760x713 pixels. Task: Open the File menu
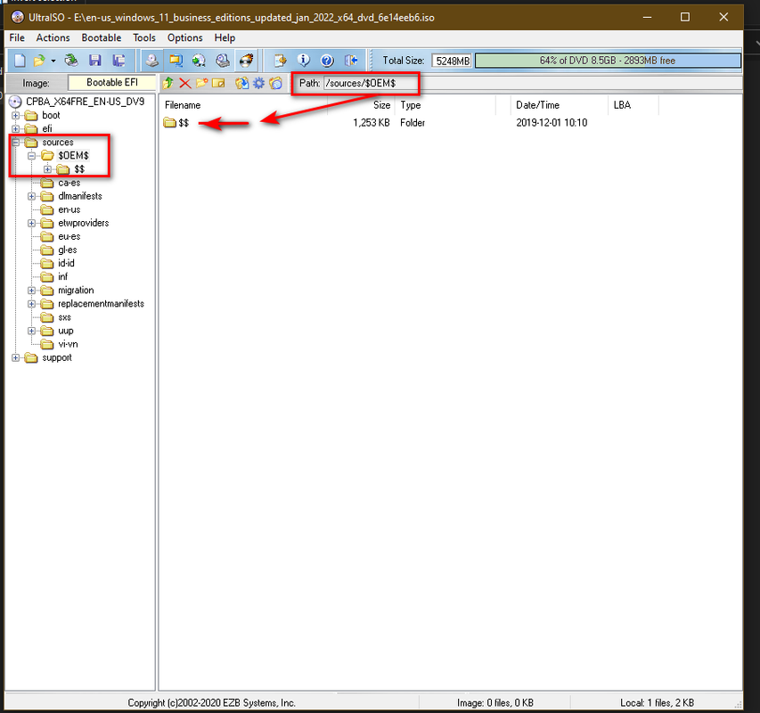pyautogui.click(x=17, y=37)
